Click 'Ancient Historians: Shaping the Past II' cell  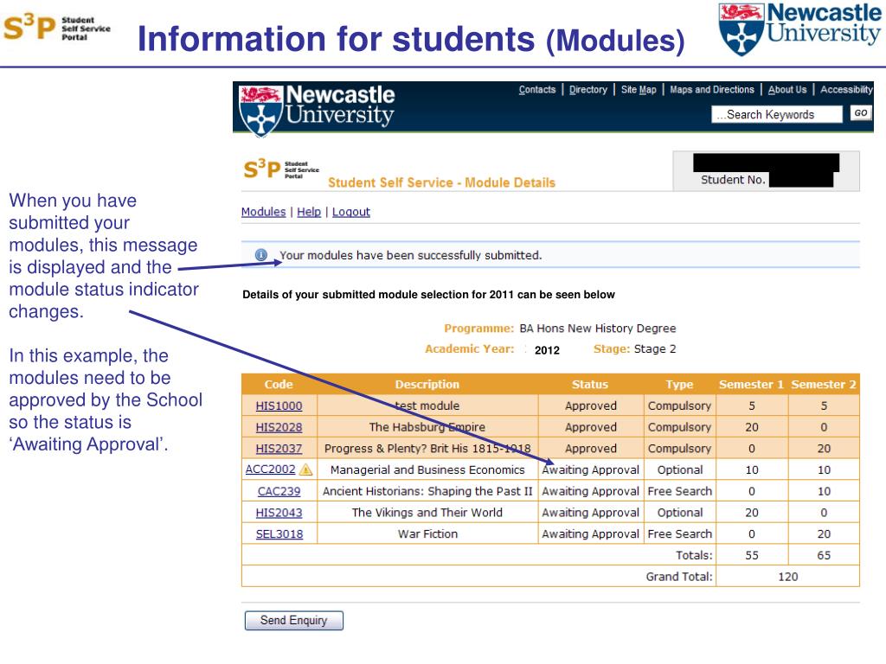pos(427,491)
